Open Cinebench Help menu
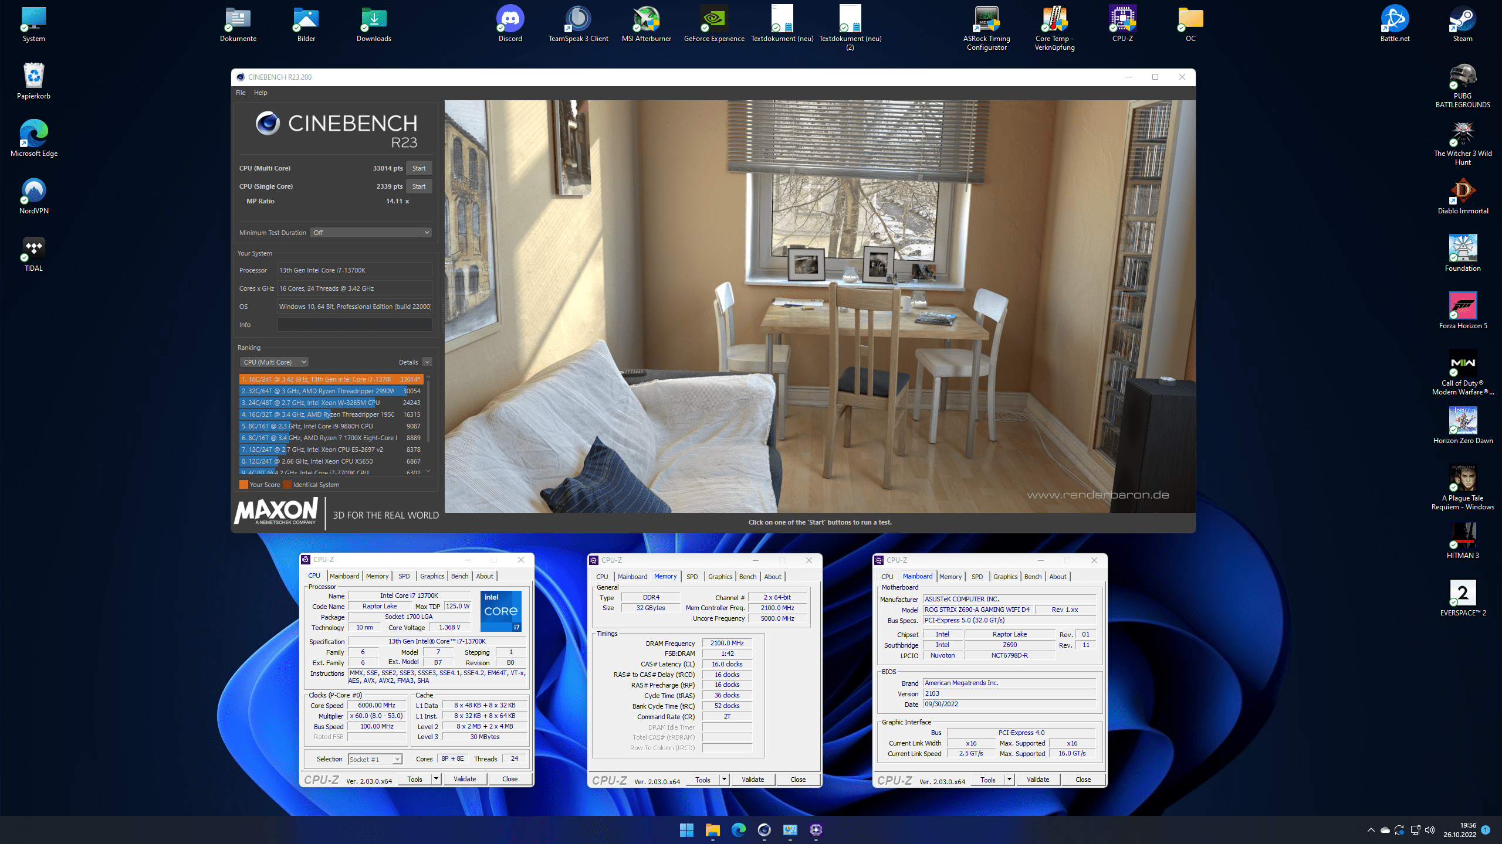This screenshot has width=1502, height=844. pyautogui.click(x=261, y=93)
